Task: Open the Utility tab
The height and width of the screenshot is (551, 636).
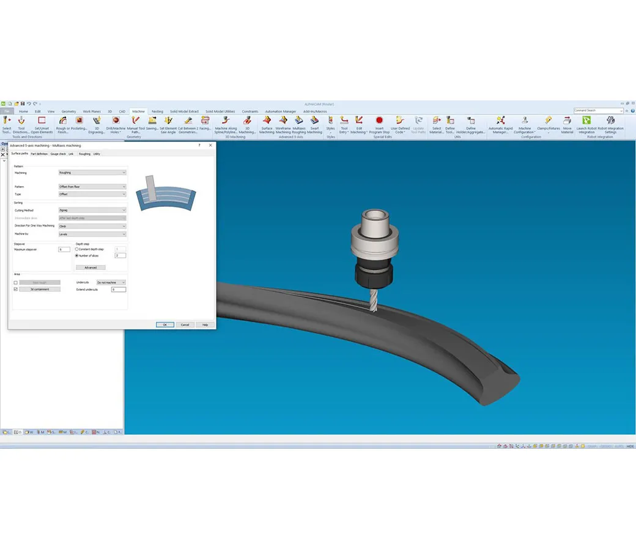Action: 97,154
